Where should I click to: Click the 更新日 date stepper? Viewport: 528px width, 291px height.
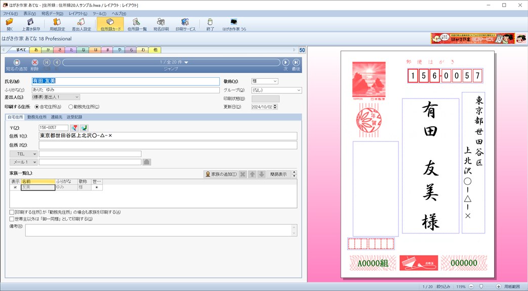point(275,107)
